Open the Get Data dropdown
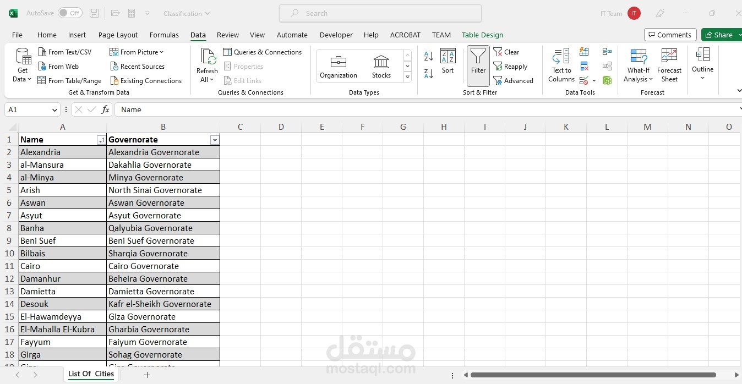Viewport: 742px width, 384px height. click(23, 65)
